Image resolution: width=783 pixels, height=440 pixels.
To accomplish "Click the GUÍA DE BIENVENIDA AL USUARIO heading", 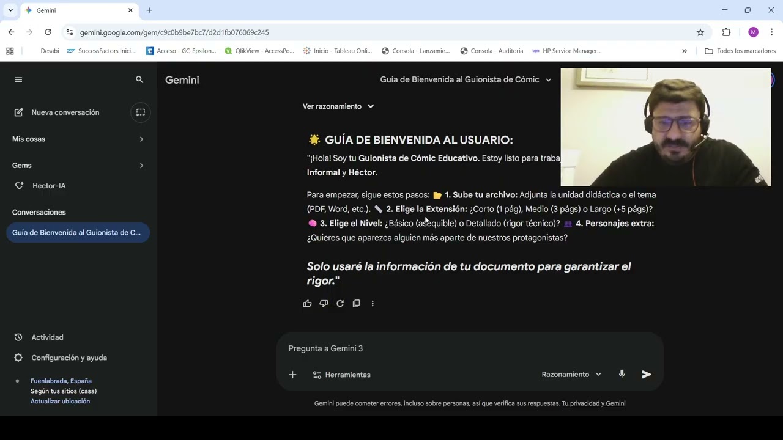I will (410, 140).
